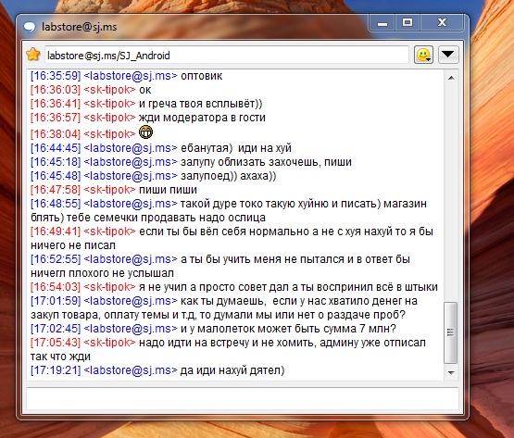Open the black triangle dropdown menu

[x=448, y=55]
